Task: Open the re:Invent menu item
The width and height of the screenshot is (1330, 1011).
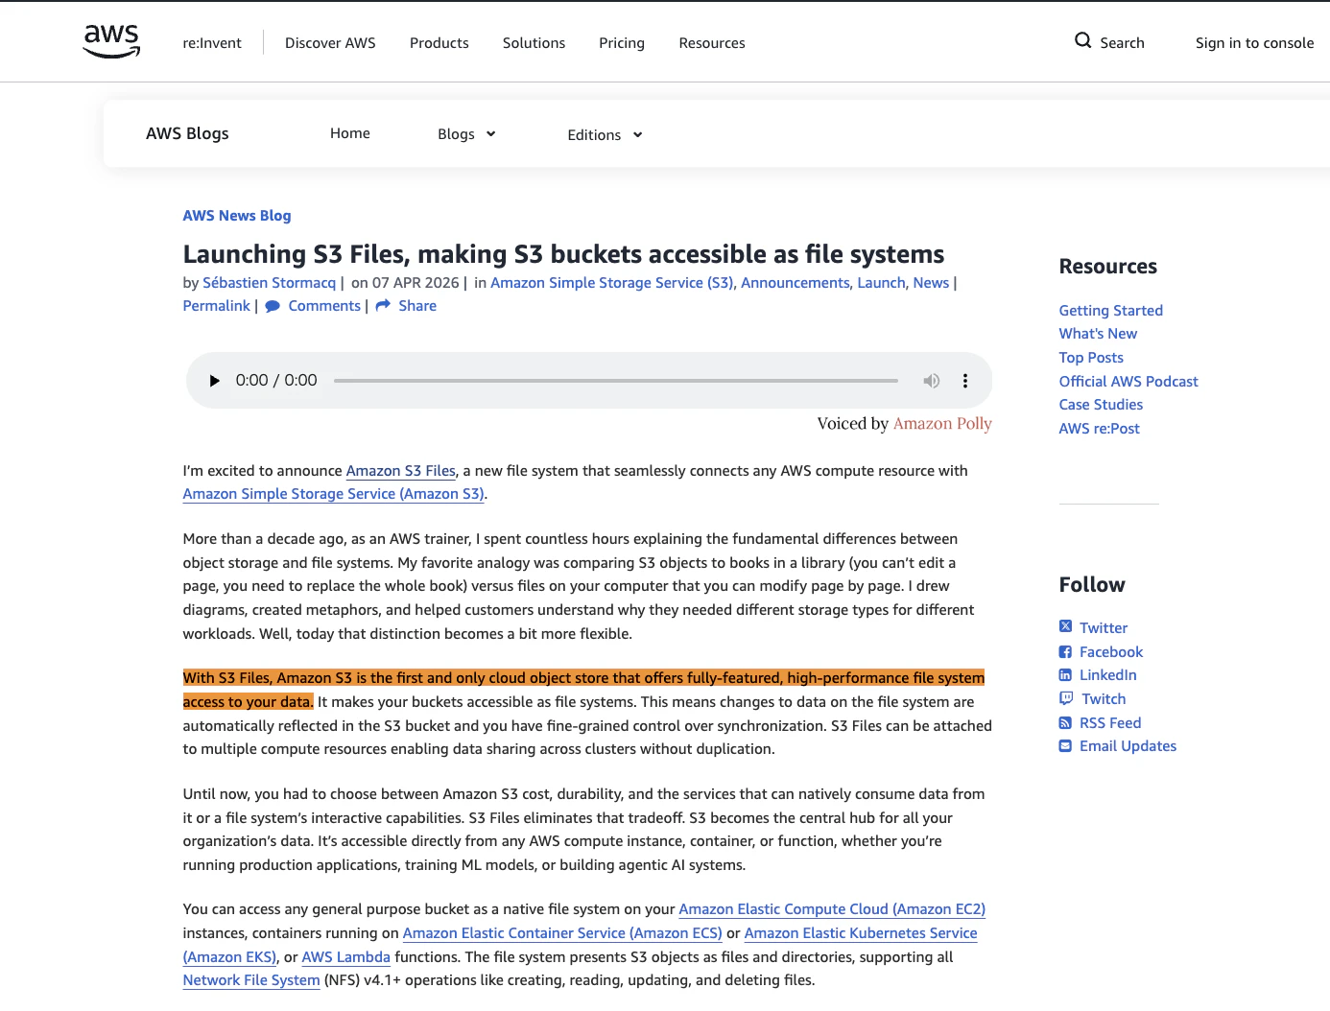Action: (212, 43)
